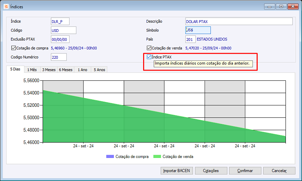Click the blue Cotação de compra legend swatch
The height and width of the screenshot is (181, 302).
110,157
